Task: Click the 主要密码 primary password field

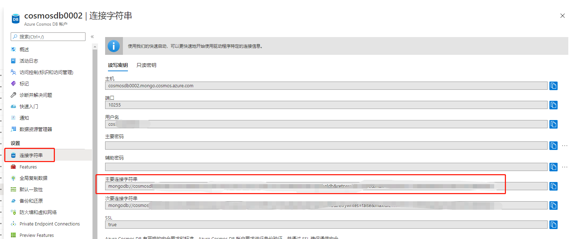Action: coord(326,146)
